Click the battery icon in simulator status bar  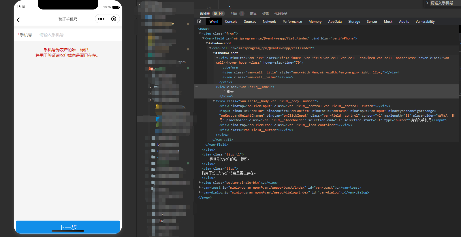pyautogui.click(x=116, y=7)
